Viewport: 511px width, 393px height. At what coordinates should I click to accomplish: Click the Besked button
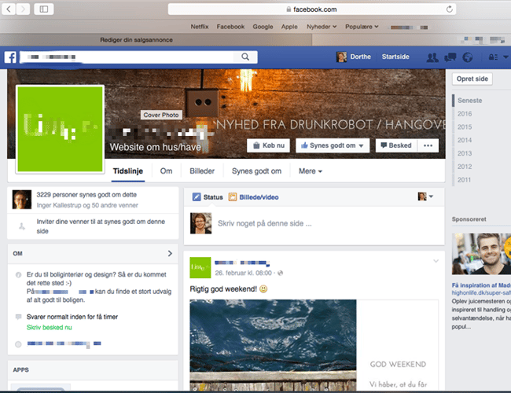click(396, 145)
